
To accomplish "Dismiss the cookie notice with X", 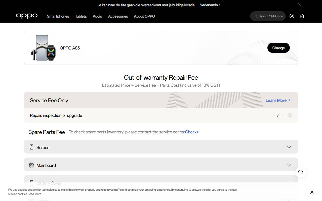I will click(x=312, y=192).
